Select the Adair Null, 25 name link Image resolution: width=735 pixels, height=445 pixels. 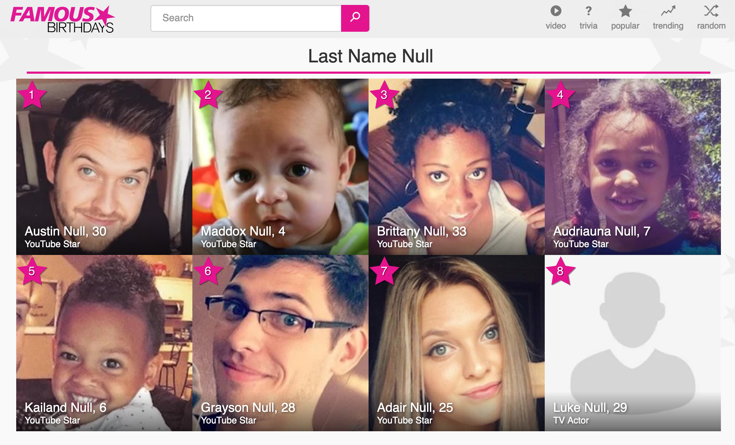click(x=415, y=408)
